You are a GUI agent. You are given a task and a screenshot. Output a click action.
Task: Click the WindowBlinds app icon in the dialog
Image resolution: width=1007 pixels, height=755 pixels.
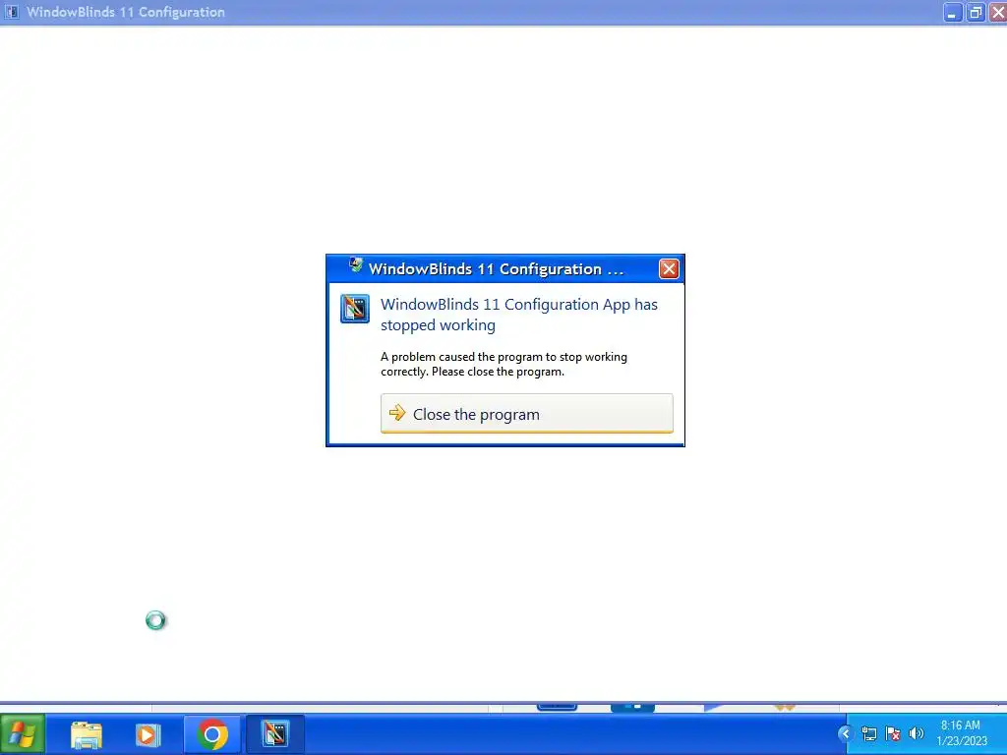[x=354, y=309]
